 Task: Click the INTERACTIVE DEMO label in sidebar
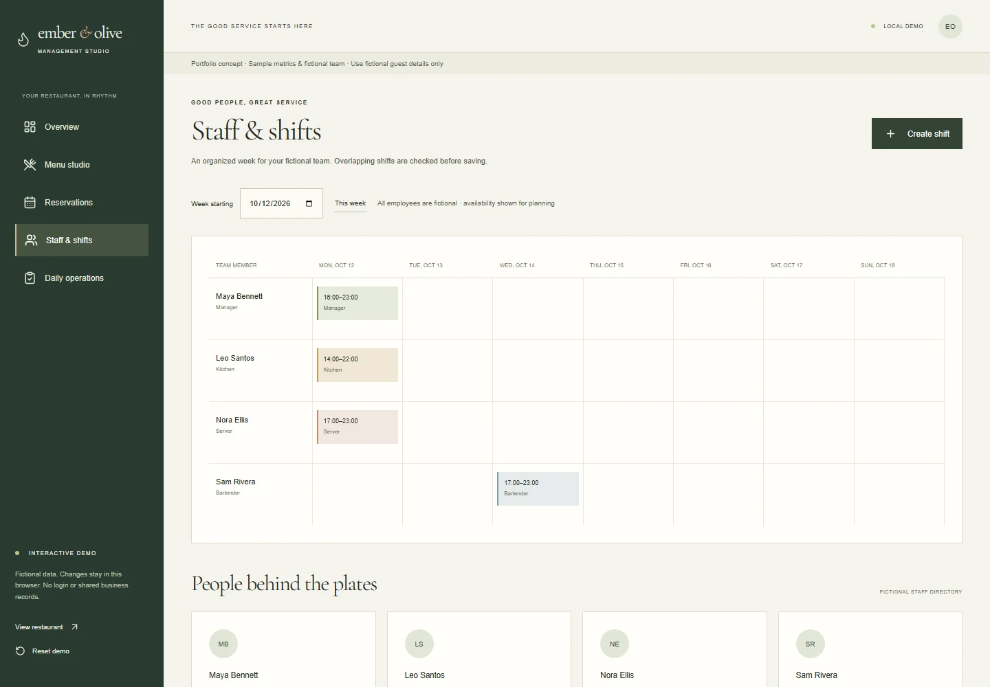(63, 553)
